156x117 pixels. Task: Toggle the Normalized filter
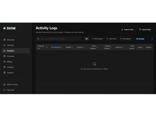[125, 39]
